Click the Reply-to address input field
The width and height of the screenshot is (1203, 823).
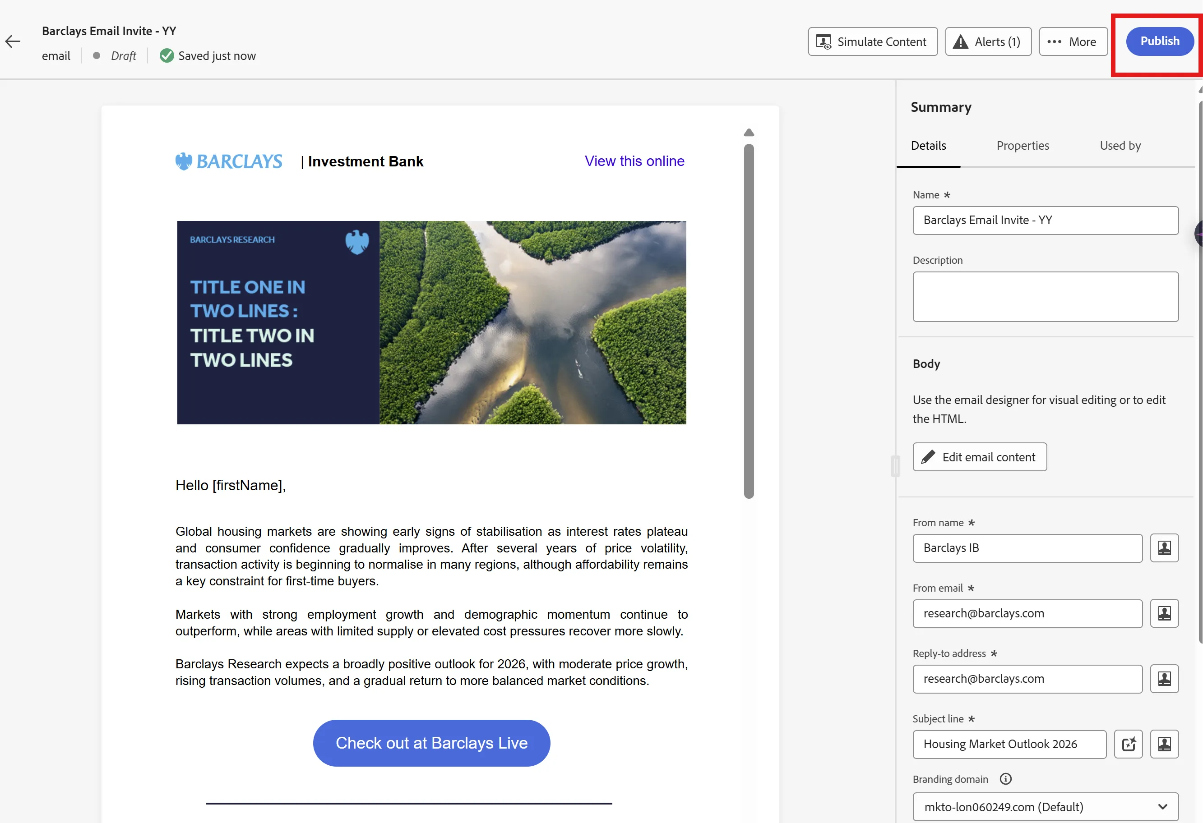tap(1027, 679)
